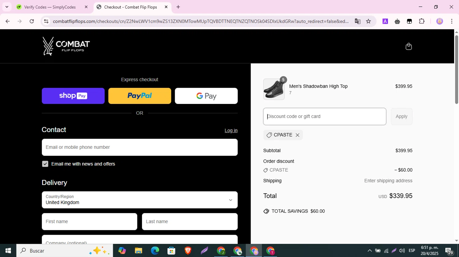Go forward with the browser arrow
The width and height of the screenshot is (459, 257).
pyautogui.click(x=20, y=21)
